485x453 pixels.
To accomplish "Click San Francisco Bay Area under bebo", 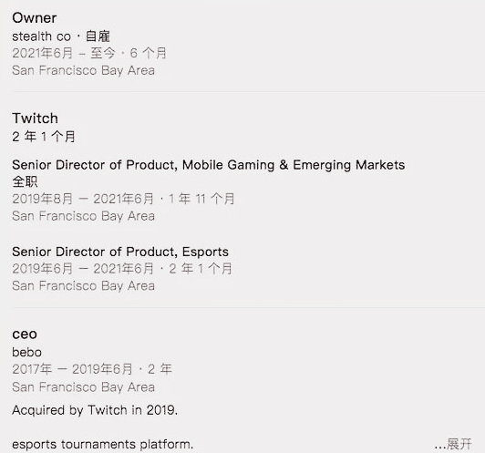I will pos(84,387).
